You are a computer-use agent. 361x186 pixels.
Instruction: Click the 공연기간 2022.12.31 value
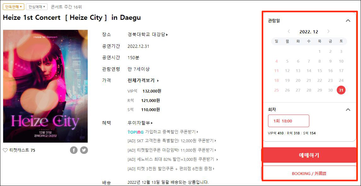138,46
